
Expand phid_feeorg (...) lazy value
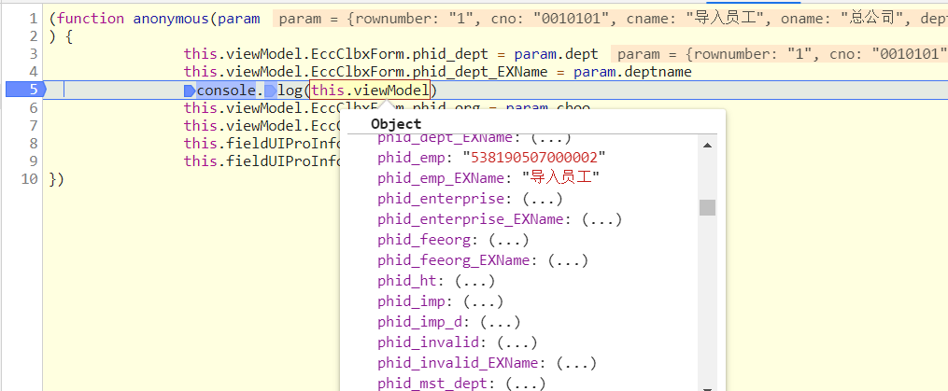[x=508, y=240]
